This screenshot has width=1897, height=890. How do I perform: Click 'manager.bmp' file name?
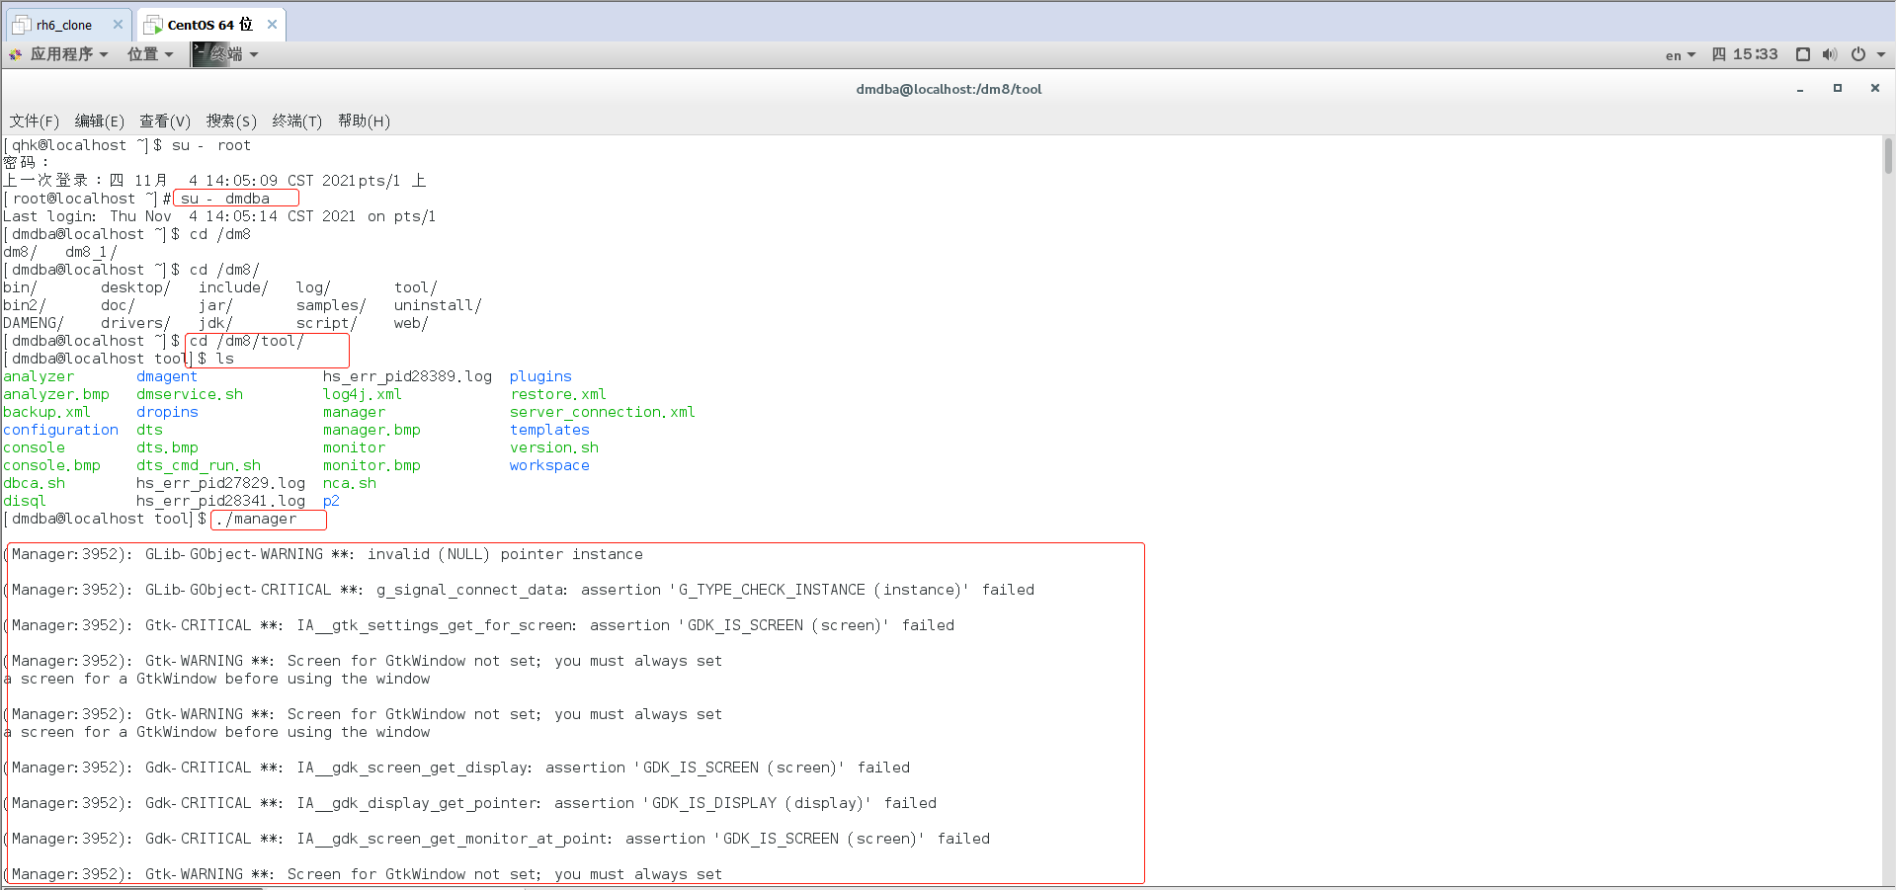pos(371,430)
